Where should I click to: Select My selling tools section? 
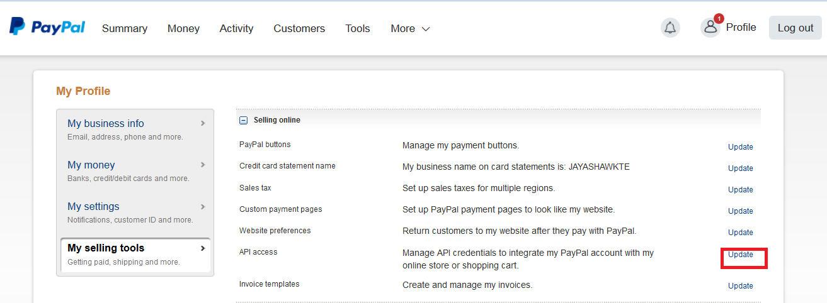[135, 255]
